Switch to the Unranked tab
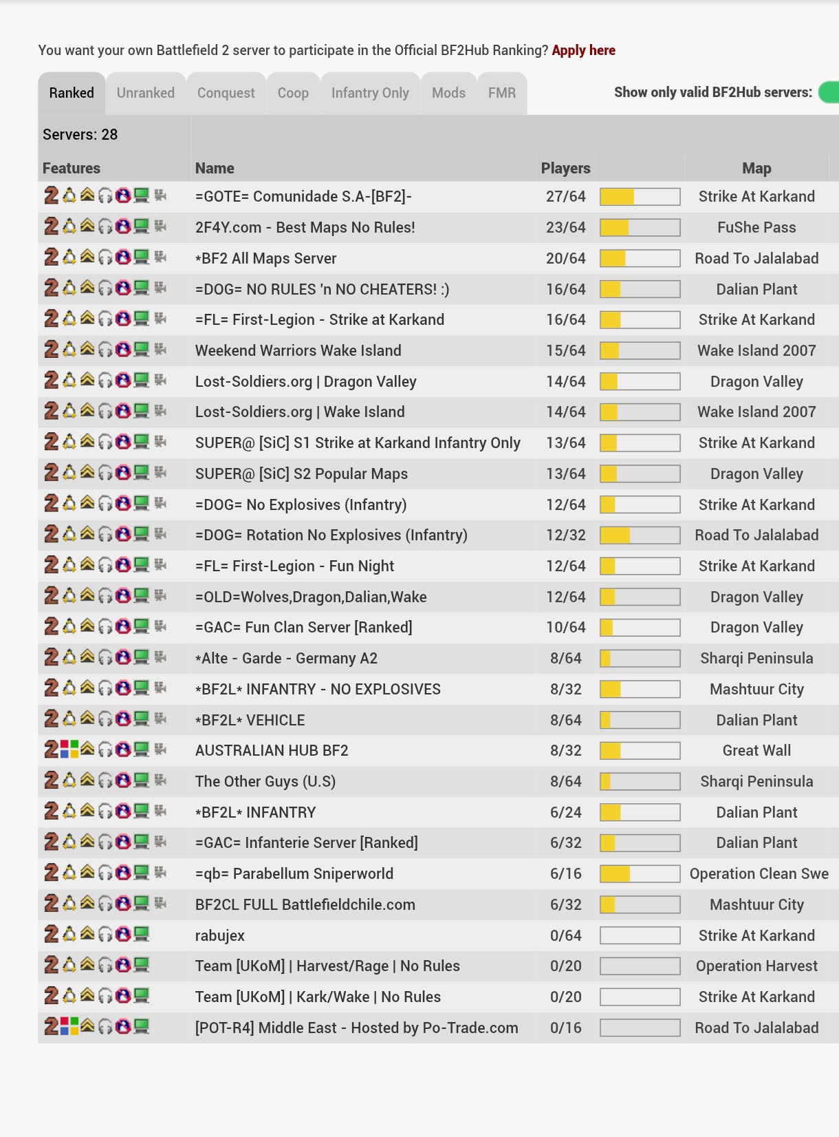This screenshot has width=839, height=1137. [x=146, y=93]
